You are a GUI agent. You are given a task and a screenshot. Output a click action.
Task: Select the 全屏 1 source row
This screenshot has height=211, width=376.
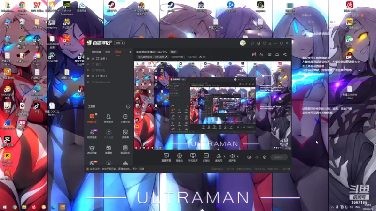(x=109, y=58)
